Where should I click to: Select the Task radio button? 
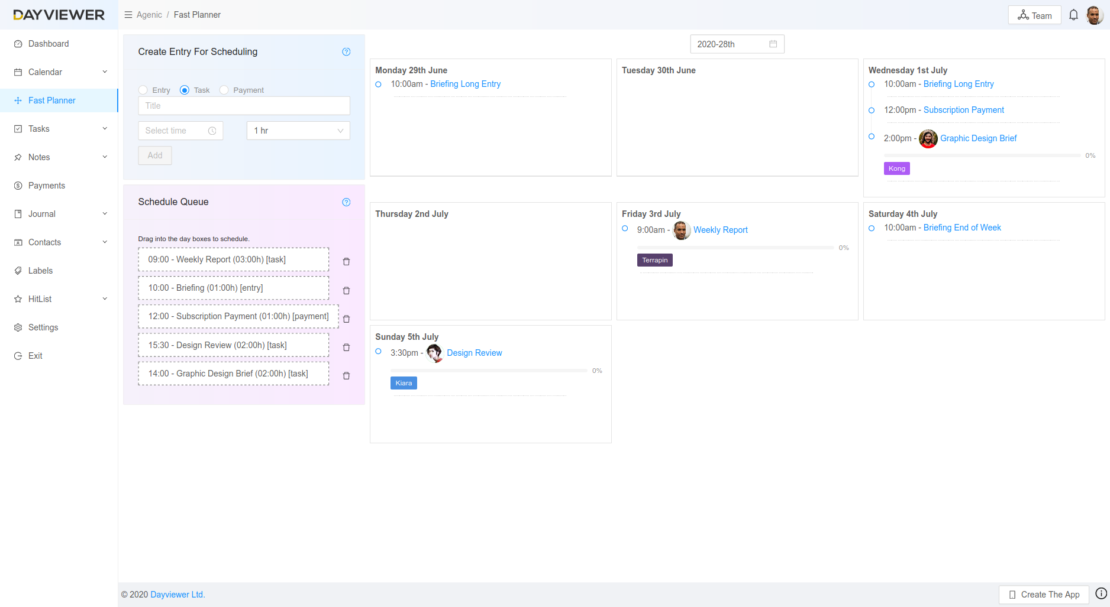coord(185,90)
